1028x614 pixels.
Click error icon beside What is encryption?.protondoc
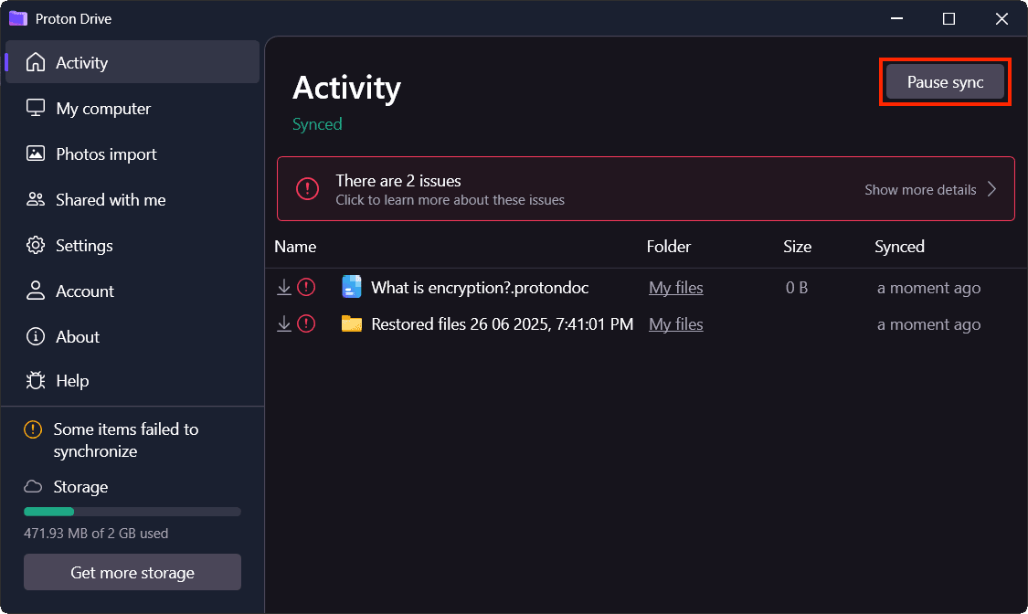click(x=306, y=287)
